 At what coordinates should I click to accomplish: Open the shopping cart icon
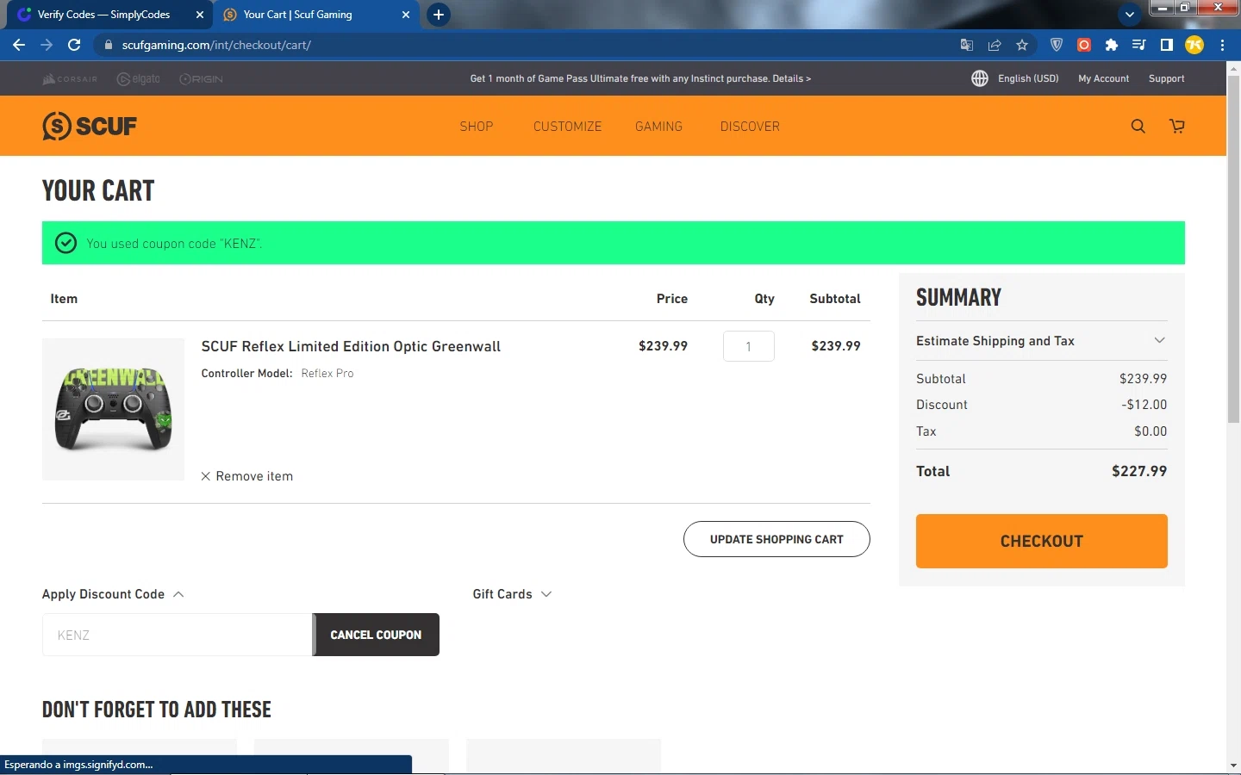1177,127
